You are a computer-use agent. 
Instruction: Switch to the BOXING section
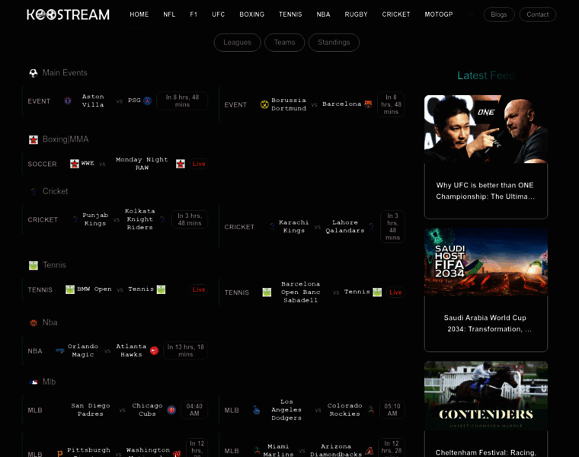point(252,14)
